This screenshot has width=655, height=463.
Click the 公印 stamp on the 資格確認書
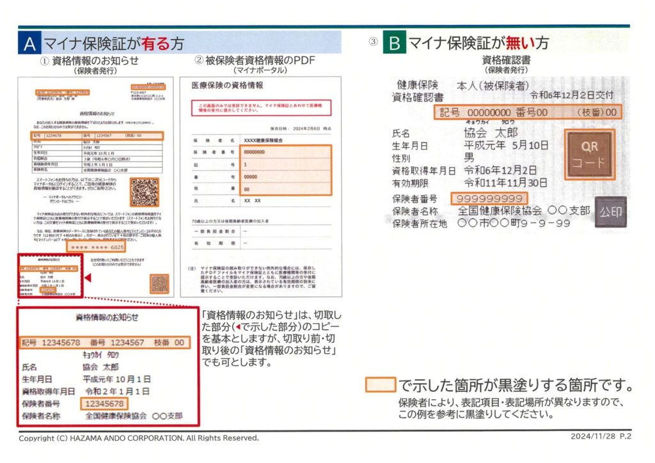[610, 212]
